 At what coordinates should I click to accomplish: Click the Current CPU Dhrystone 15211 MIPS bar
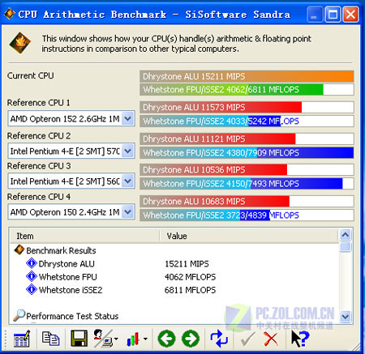point(247,76)
